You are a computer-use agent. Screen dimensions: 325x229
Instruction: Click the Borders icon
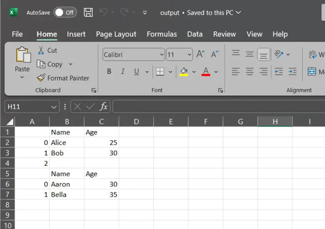[160, 72]
